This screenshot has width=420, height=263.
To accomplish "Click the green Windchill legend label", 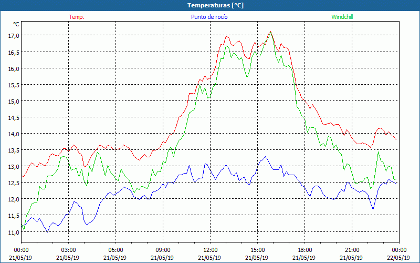I will point(342,17).
